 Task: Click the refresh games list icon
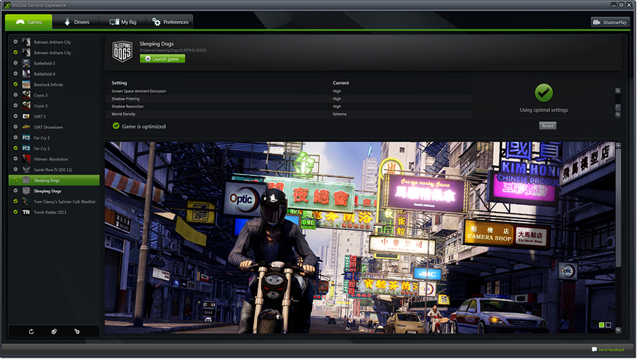(x=31, y=332)
